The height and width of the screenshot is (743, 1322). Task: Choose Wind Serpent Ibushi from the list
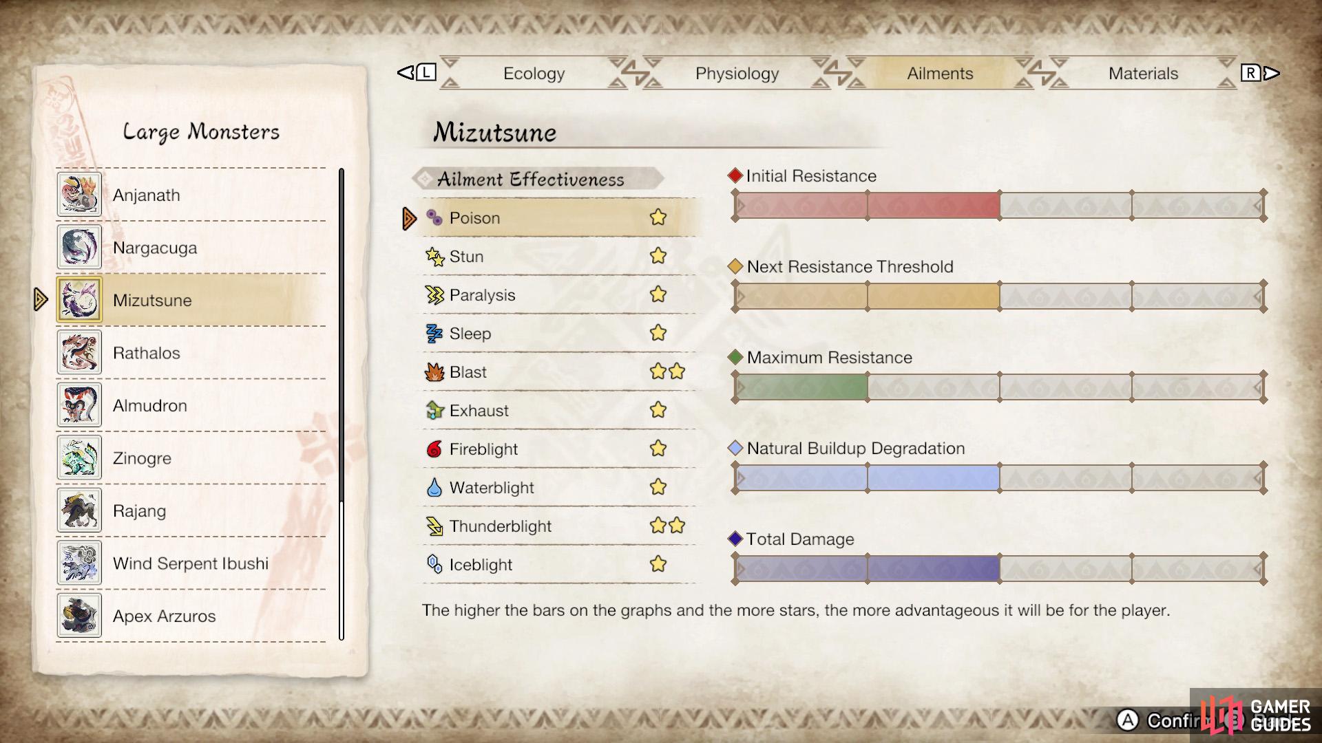191,563
